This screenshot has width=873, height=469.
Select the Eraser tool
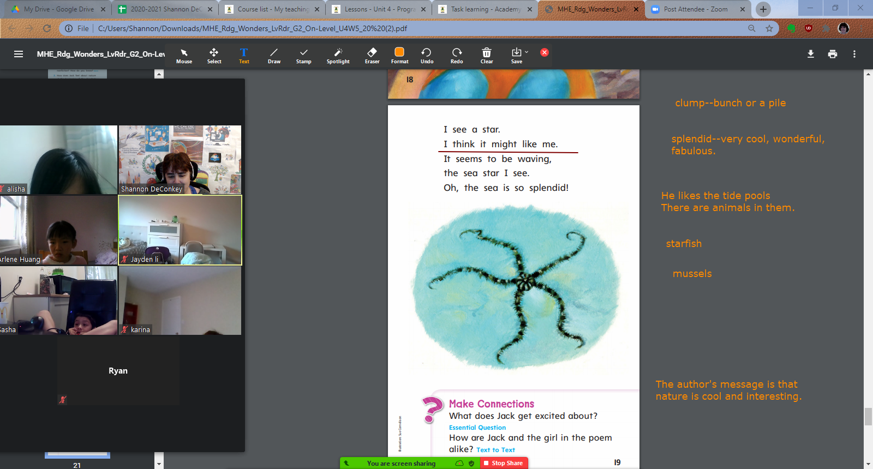tap(372, 56)
